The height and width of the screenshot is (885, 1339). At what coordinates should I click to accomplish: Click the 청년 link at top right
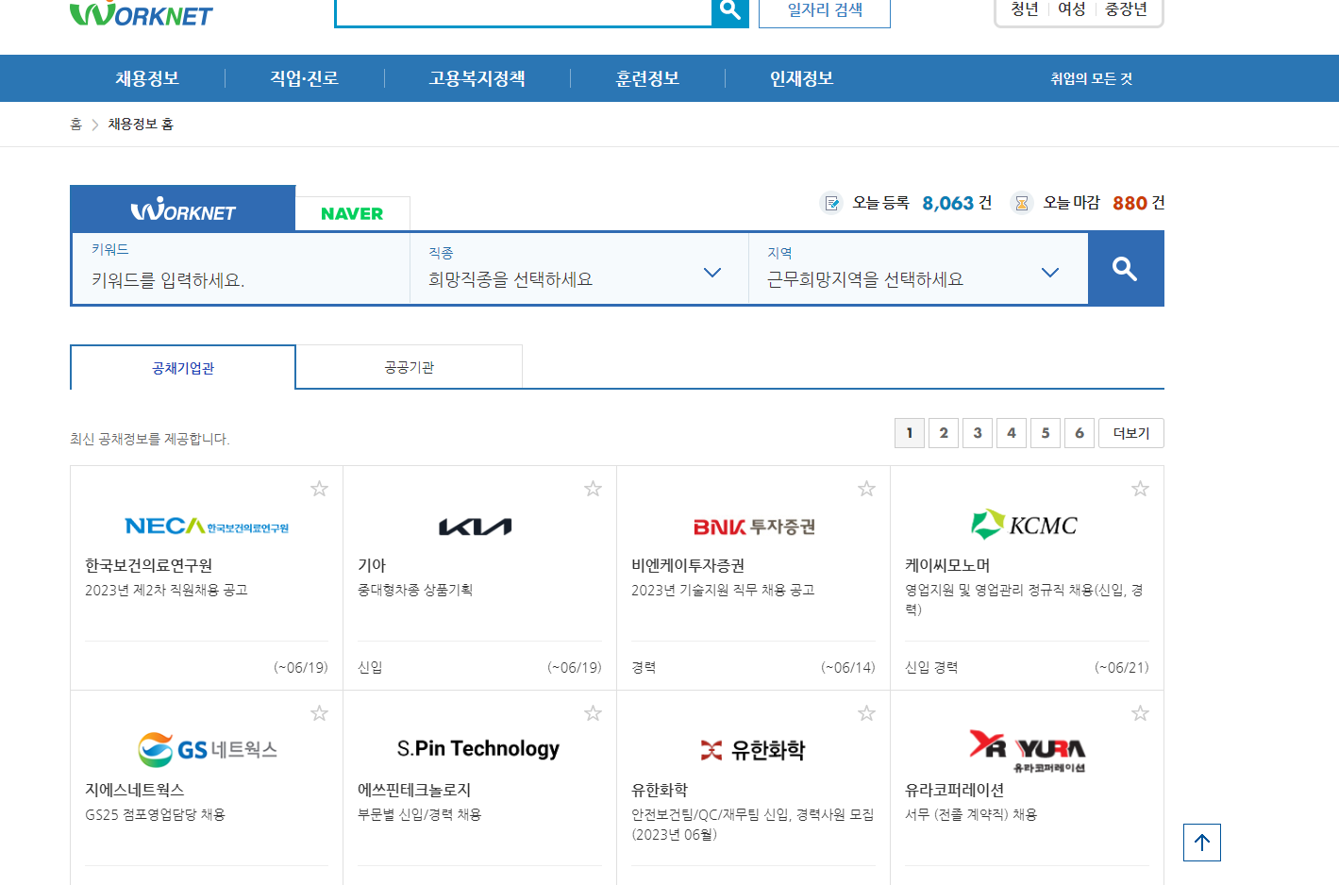point(1025,9)
